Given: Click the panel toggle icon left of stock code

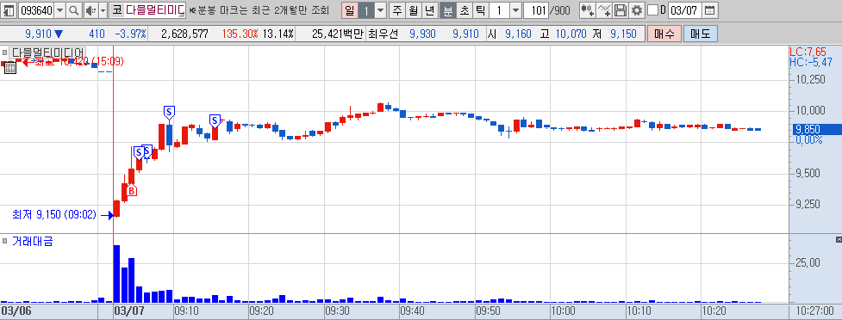Looking at the screenshot, I should click(9, 10).
